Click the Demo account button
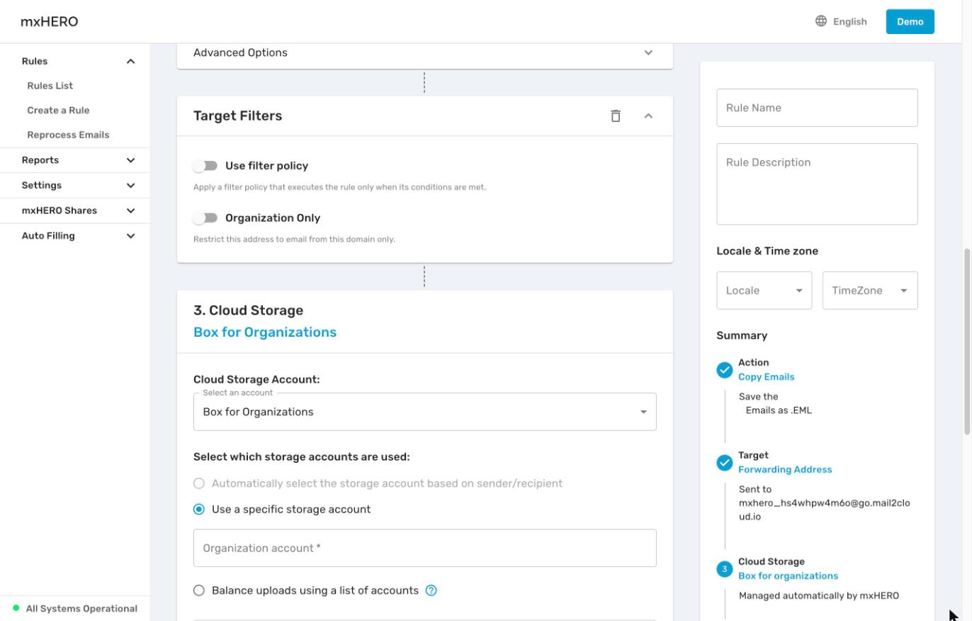 pos(910,21)
